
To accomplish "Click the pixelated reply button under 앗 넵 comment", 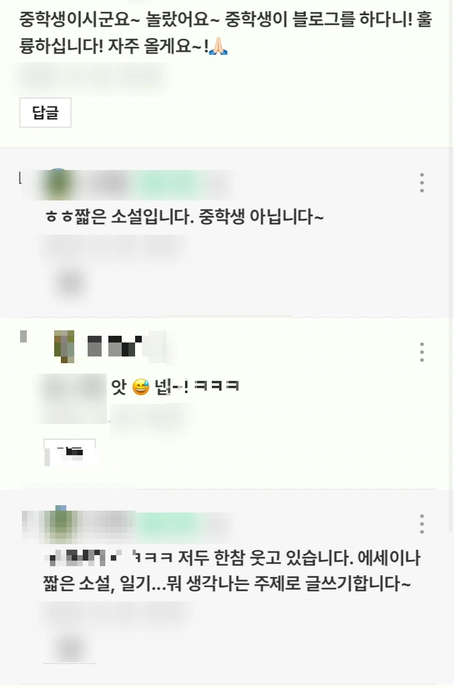I will click(x=69, y=452).
